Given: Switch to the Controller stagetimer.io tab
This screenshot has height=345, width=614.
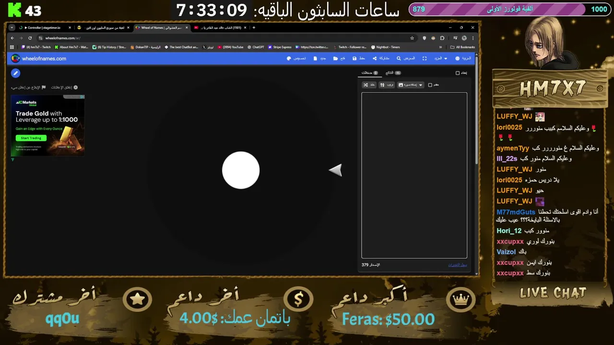Looking at the screenshot, I should (46, 28).
